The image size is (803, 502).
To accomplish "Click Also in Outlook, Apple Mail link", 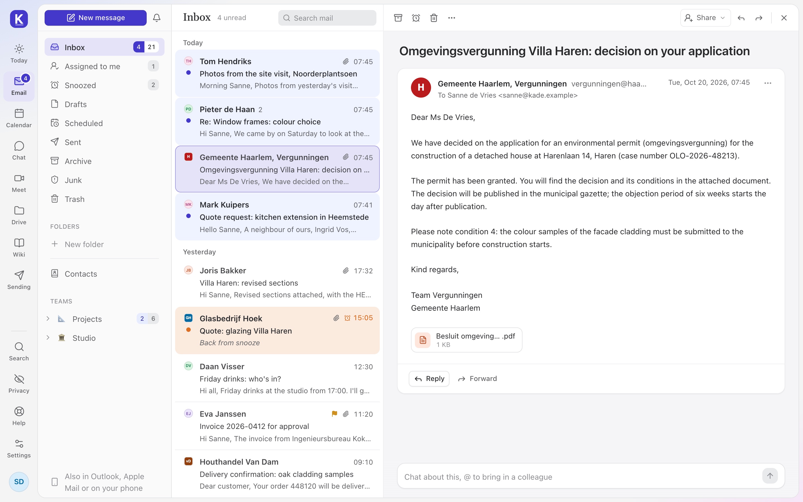I will [105, 482].
